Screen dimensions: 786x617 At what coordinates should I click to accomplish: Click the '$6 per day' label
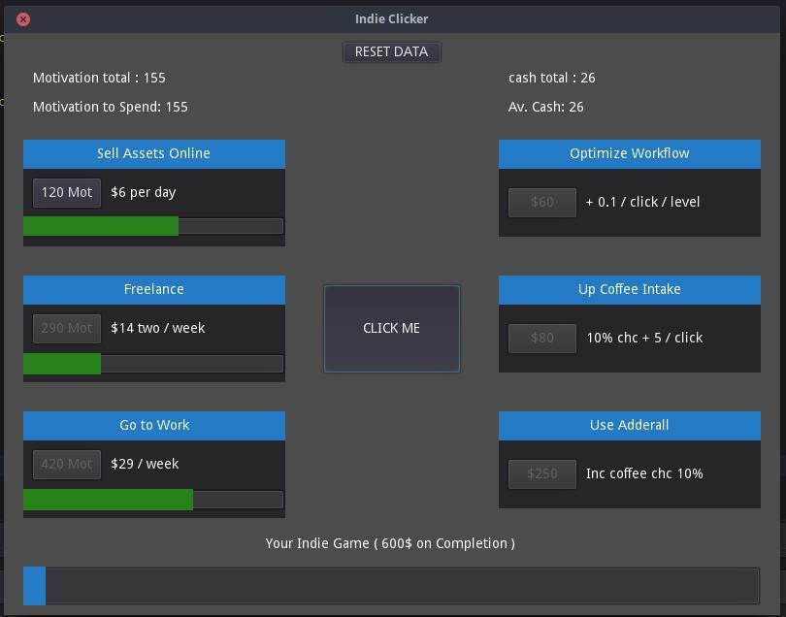[x=144, y=193]
